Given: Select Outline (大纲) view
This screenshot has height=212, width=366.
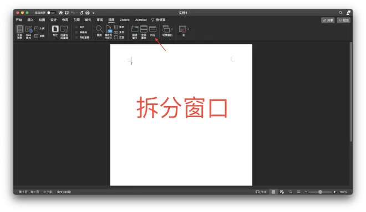Looking at the screenshot, I should [39, 28].
